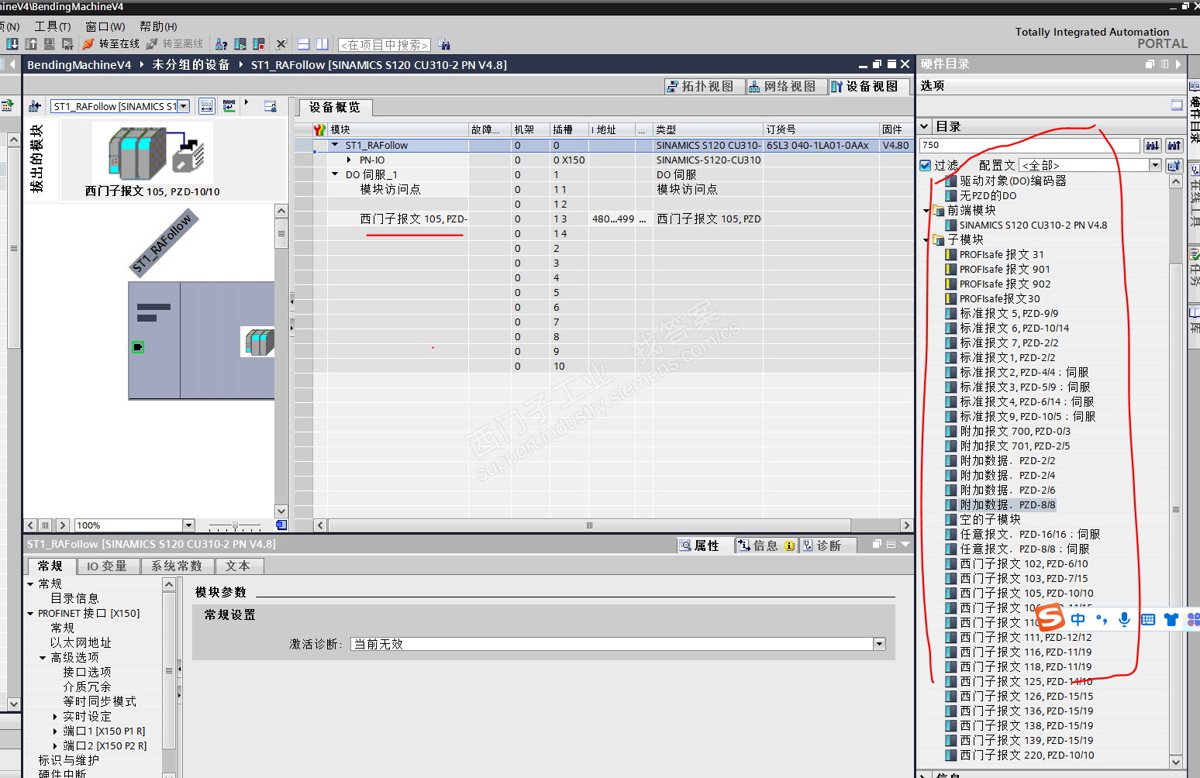Click the sogou input method S icon

(x=1050, y=618)
